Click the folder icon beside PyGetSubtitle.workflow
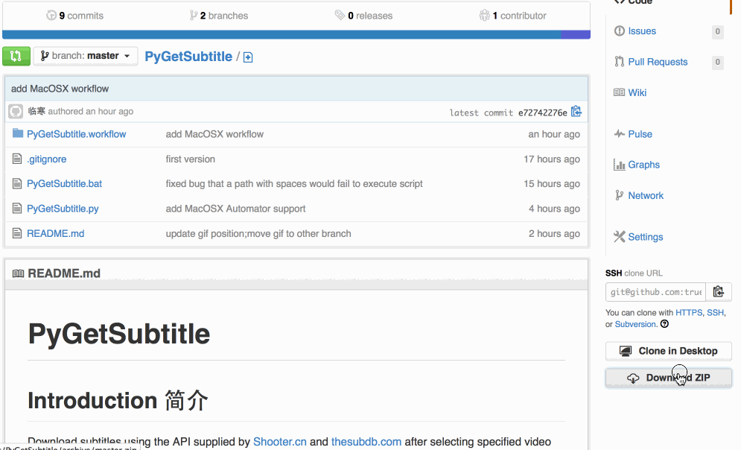This screenshot has width=741, height=450. click(x=17, y=133)
